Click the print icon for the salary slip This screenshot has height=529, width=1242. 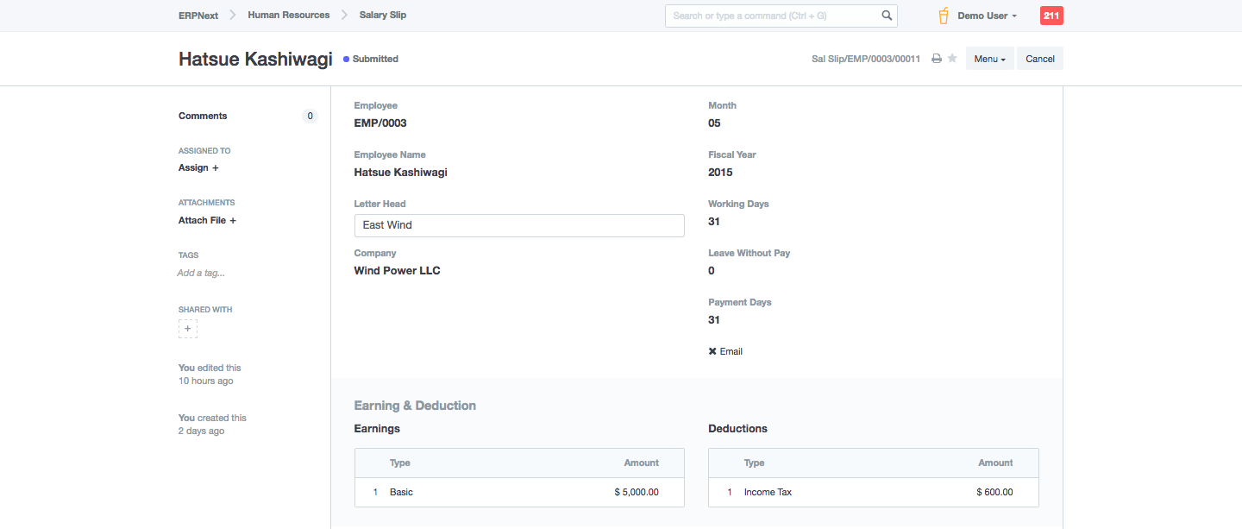(x=936, y=59)
